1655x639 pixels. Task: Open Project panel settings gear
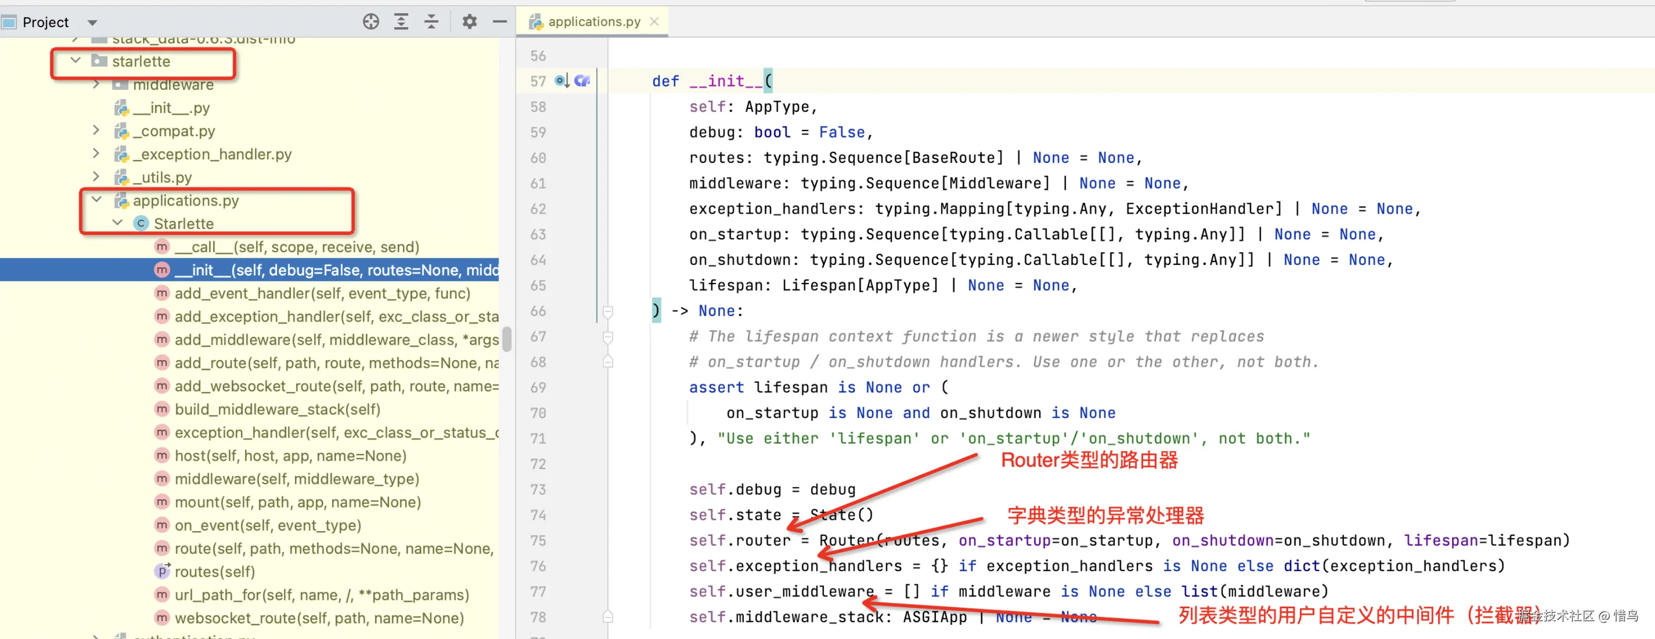click(x=470, y=22)
